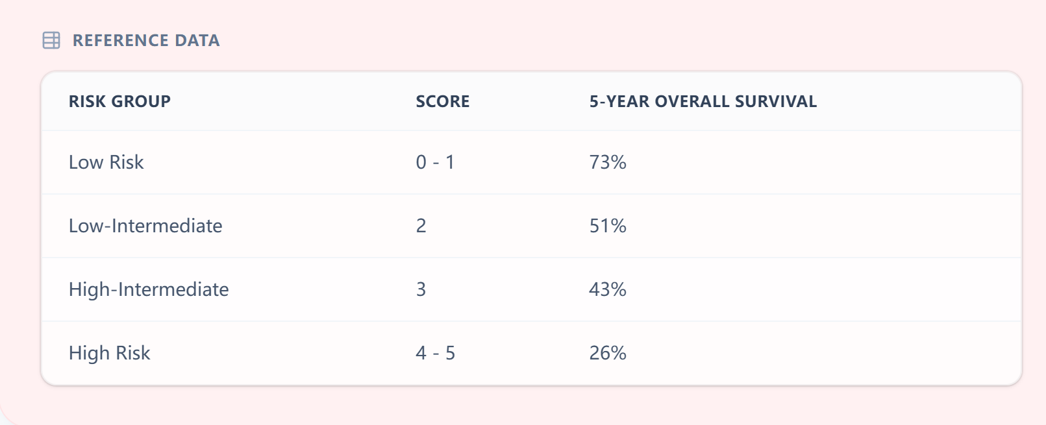Click blank header area right of Survival

click(922, 101)
